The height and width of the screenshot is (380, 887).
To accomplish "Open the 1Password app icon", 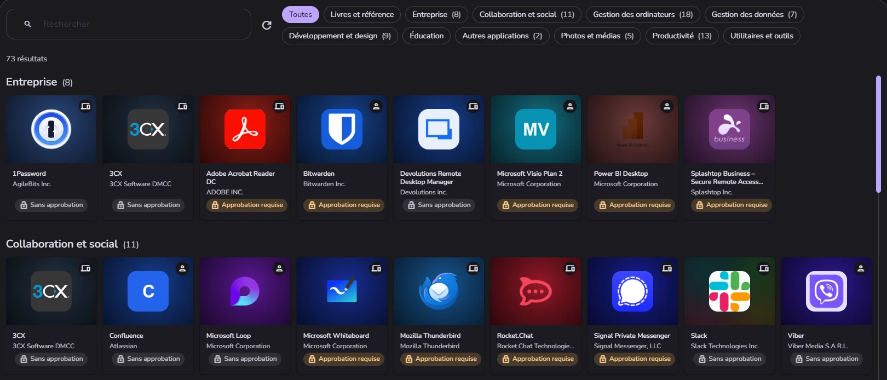I will tap(51, 129).
